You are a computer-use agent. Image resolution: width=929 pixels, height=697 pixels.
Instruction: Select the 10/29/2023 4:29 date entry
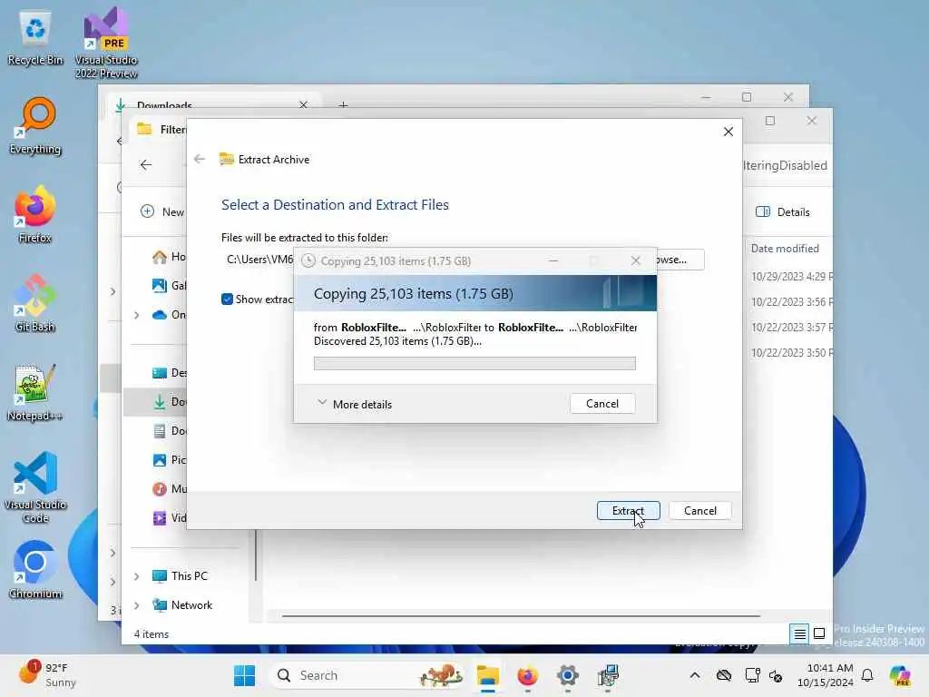(x=791, y=276)
